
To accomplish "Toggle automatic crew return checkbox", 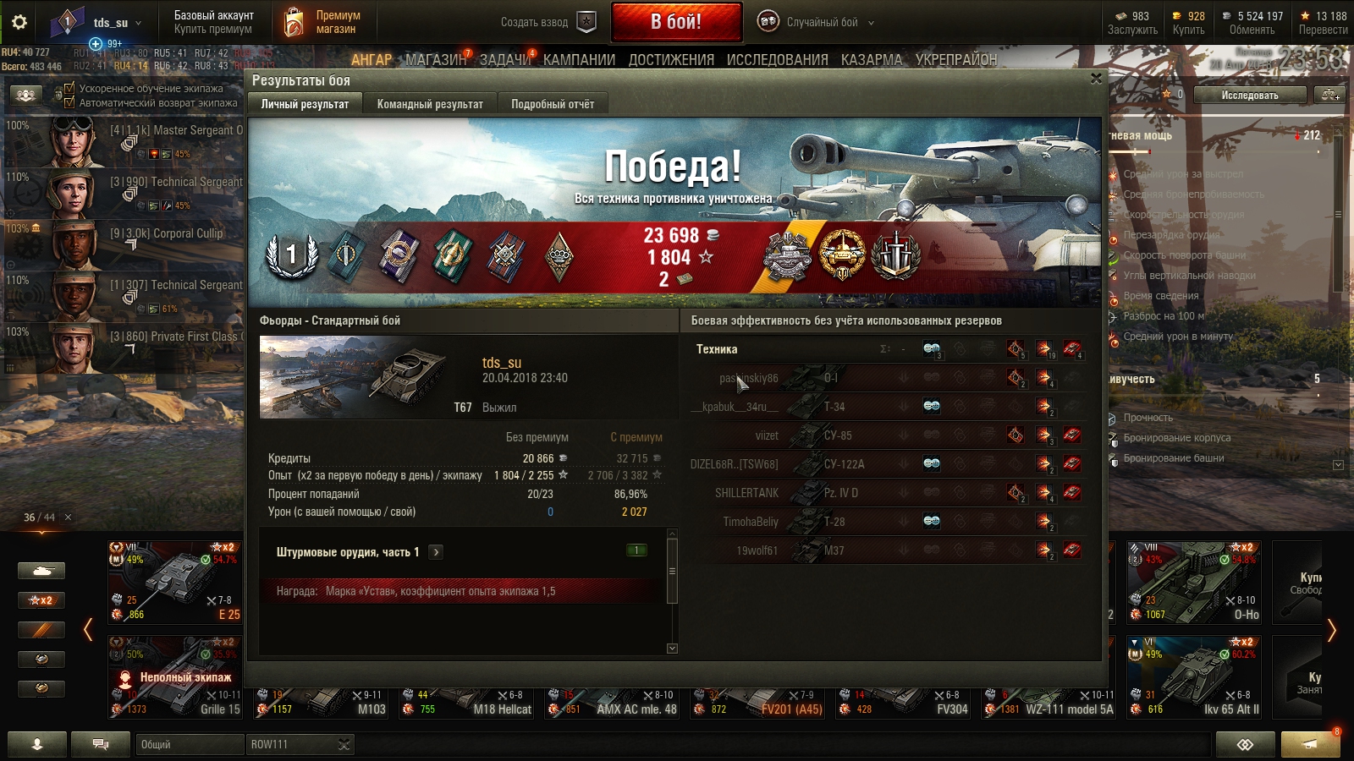I will [70, 102].
